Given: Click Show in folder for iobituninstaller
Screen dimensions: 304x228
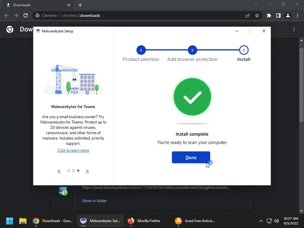Looking at the screenshot, I should pyautogui.click(x=94, y=201).
